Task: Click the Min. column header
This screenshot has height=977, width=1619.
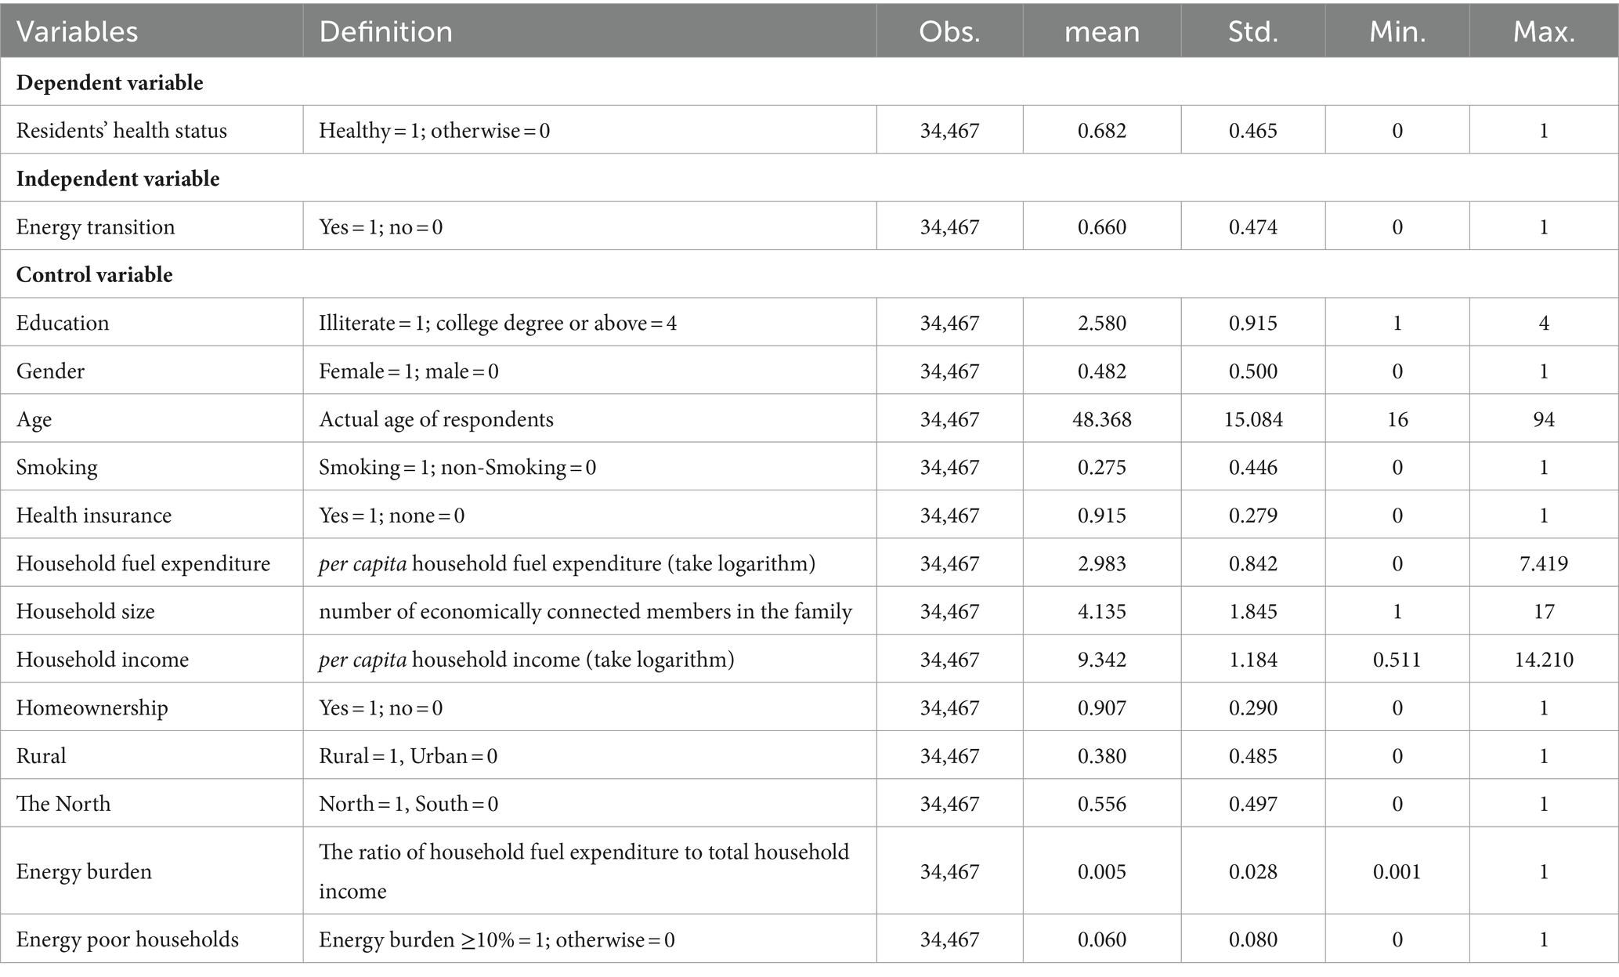Action: point(1397,31)
